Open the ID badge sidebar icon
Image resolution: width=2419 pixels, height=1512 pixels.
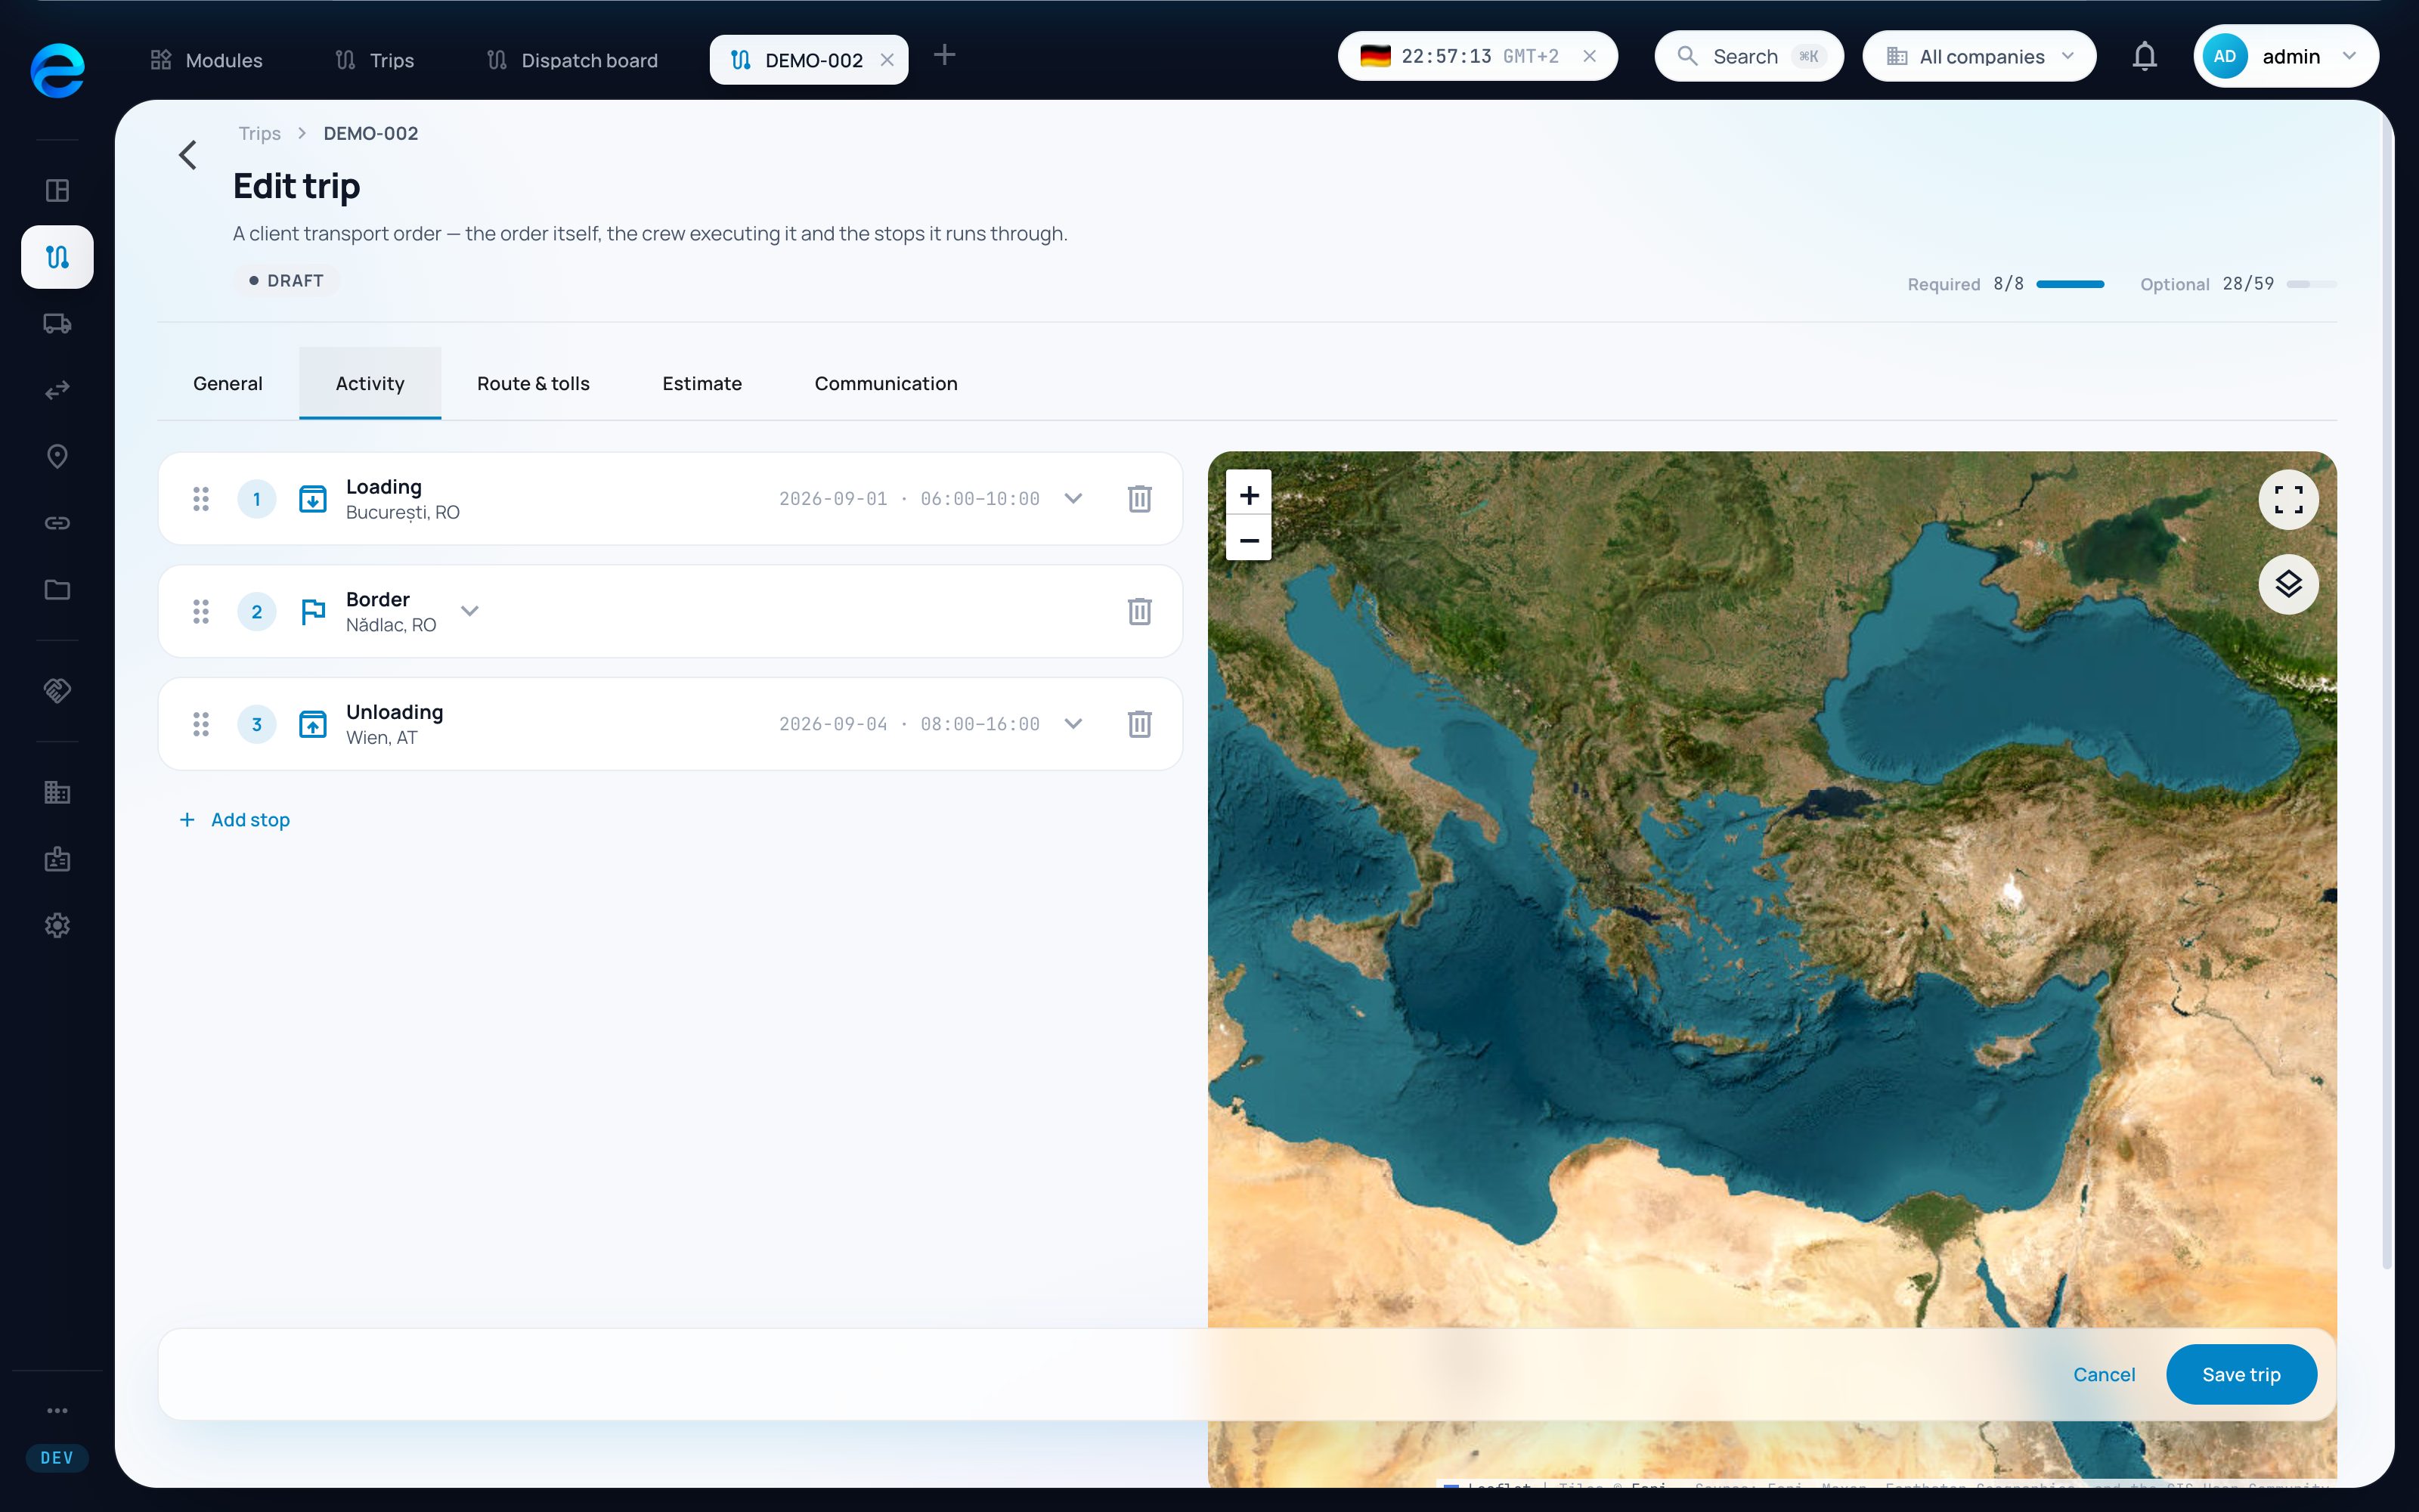click(x=57, y=859)
